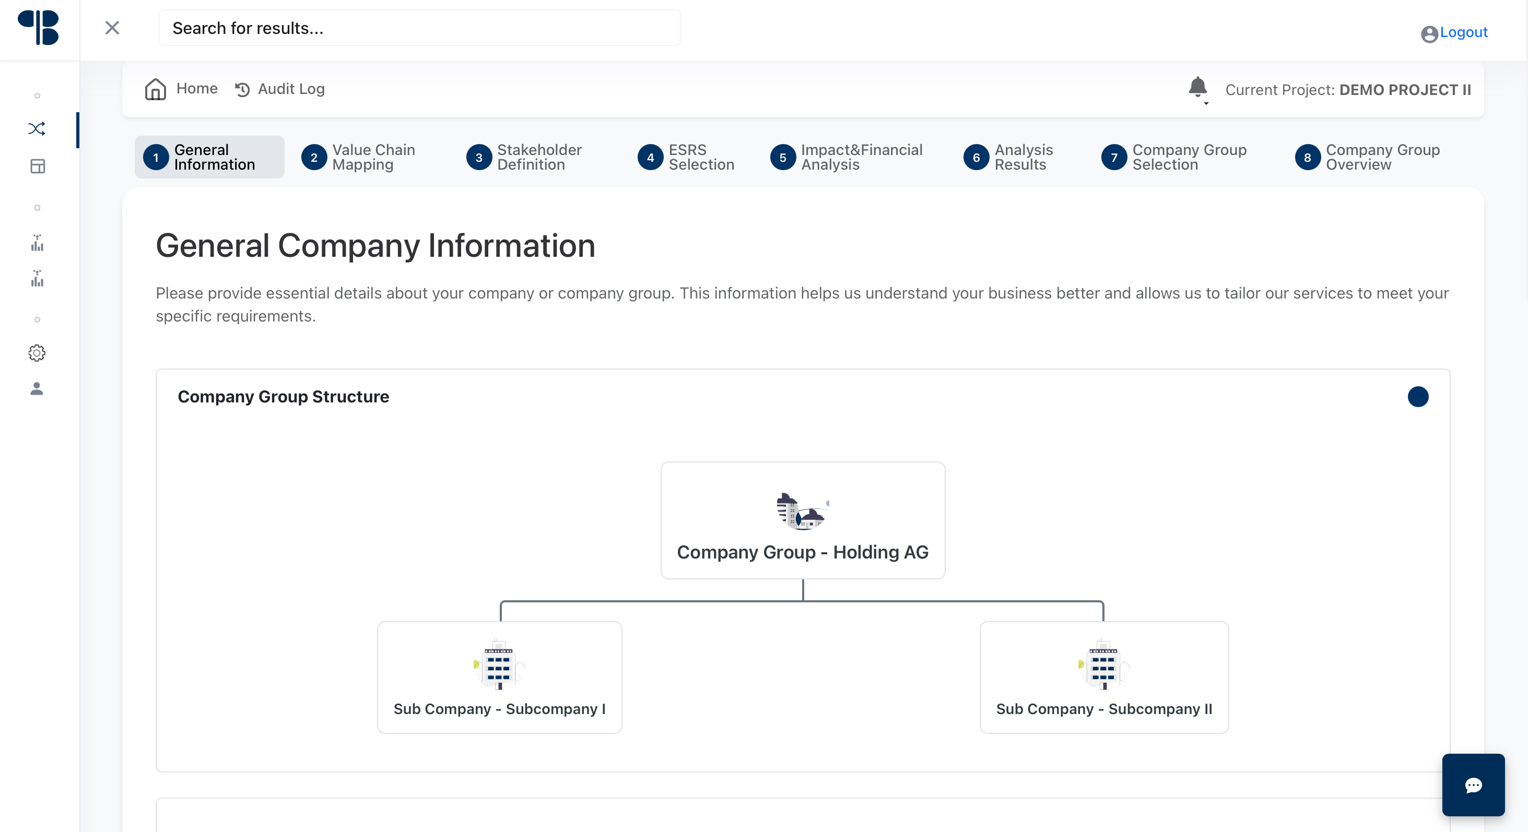Close the search bar with X
The width and height of the screenshot is (1528, 832).
coord(112,28)
